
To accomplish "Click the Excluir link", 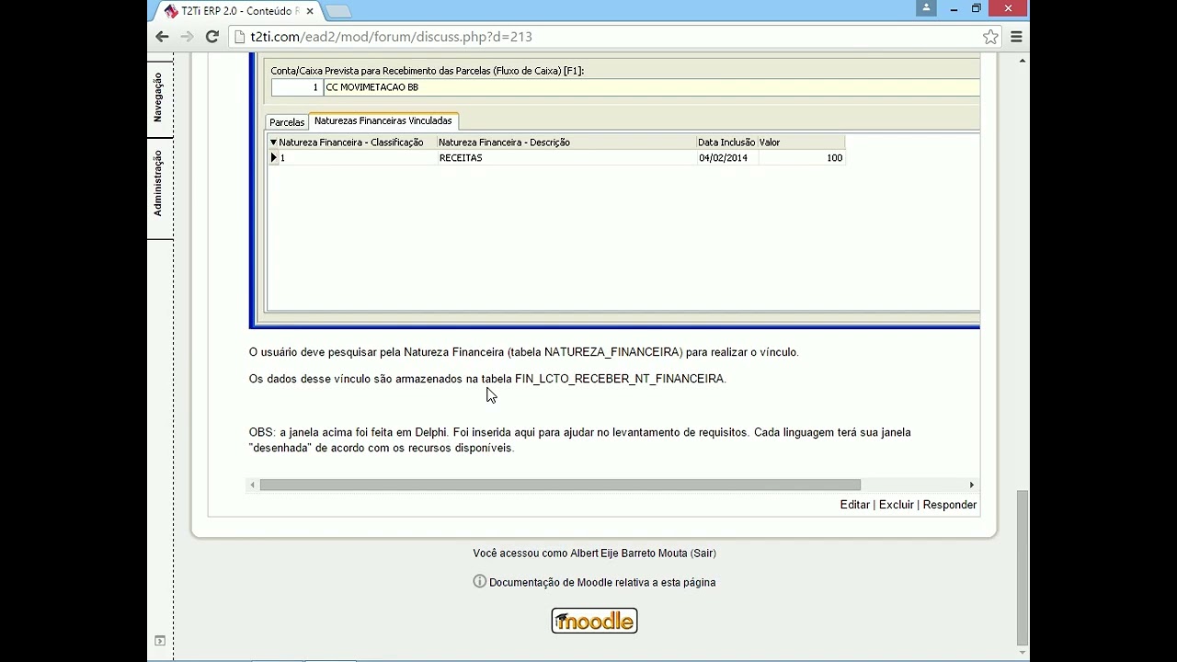I will [896, 505].
